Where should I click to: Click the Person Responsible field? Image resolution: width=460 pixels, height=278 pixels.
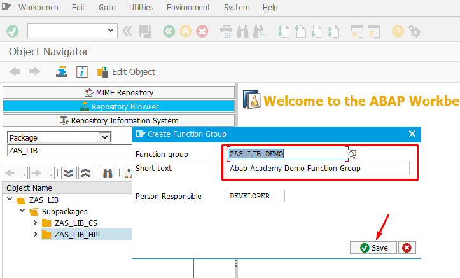[x=256, y=196]
